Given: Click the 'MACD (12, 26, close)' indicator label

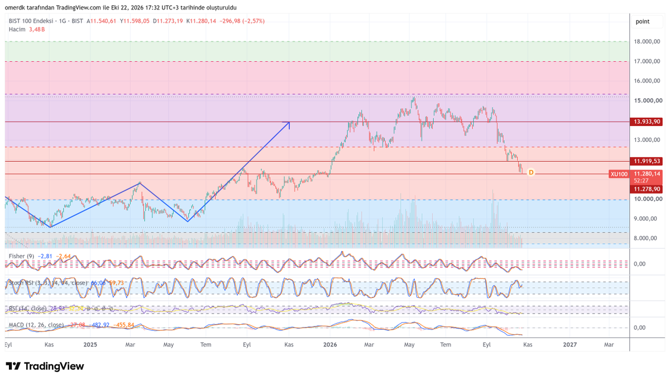Looking at the screenshot, I should point(36,325).
